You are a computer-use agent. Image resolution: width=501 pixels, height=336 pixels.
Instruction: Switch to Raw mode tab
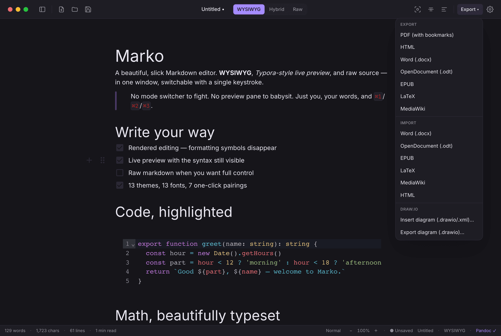(297, 9)
